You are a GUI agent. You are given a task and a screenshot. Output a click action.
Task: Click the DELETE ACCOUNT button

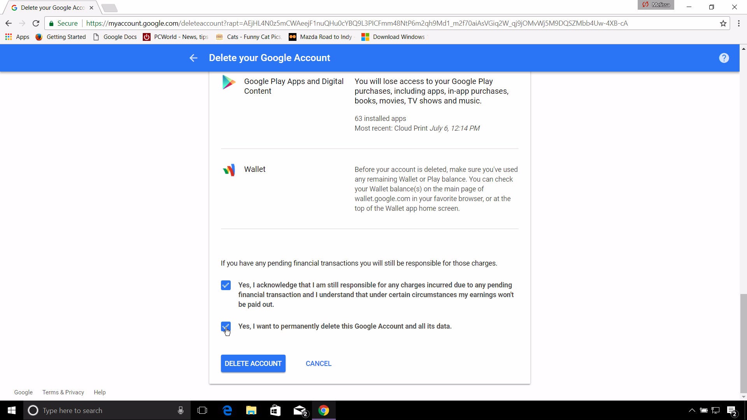(x=253, y=363)
